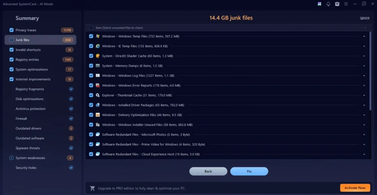Click the Privacy traces 15709 count badge
Screen dimensions: 377x195
point(67,30)
